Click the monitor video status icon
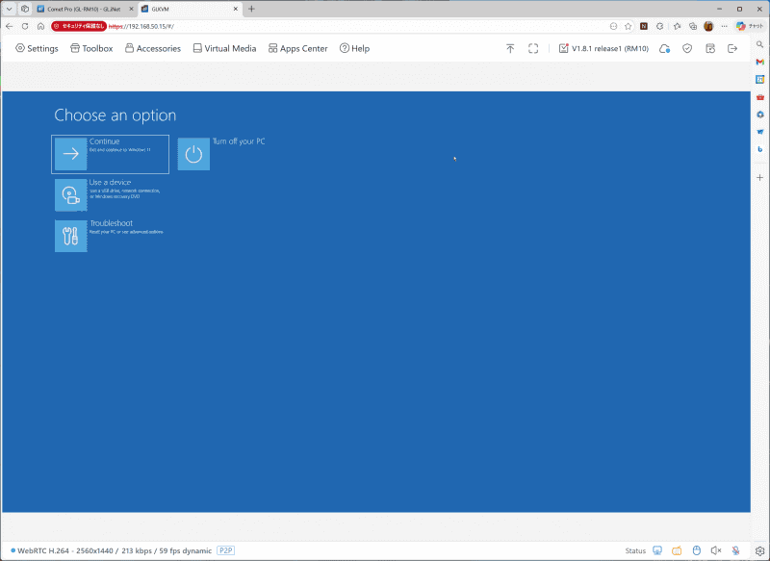The height and width of the screenshot is (561, 770). click(x=657, y=550)
